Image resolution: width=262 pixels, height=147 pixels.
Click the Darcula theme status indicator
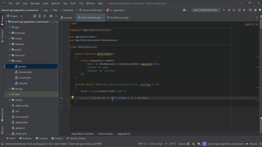[x=251, y=144]
